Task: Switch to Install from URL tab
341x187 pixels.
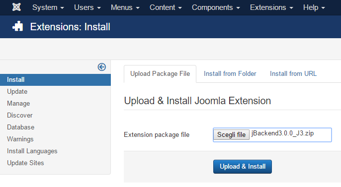Action: tap(293, 74)
